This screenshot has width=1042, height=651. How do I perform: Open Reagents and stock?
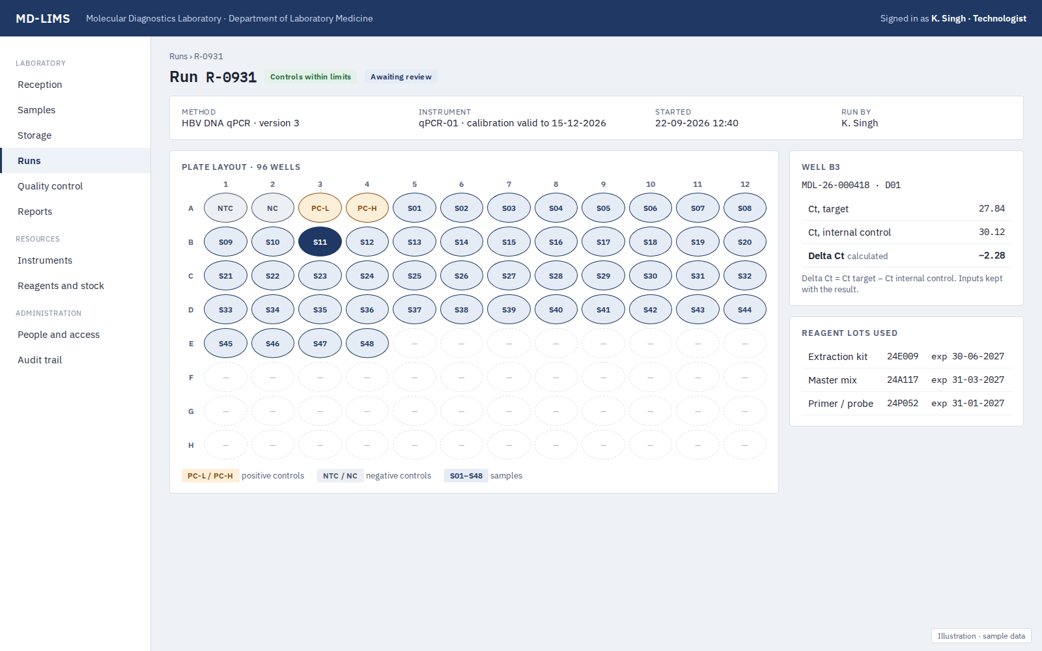coord(75,286)
